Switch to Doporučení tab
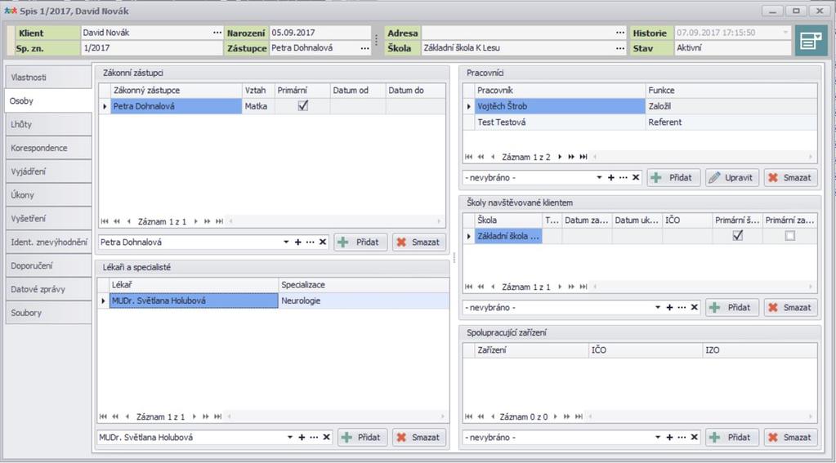 (48, 265)
